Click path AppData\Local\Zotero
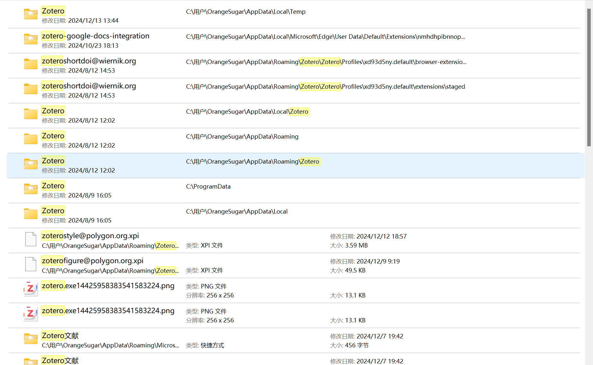Screen dimensions: 593x365 coord(247,112)
